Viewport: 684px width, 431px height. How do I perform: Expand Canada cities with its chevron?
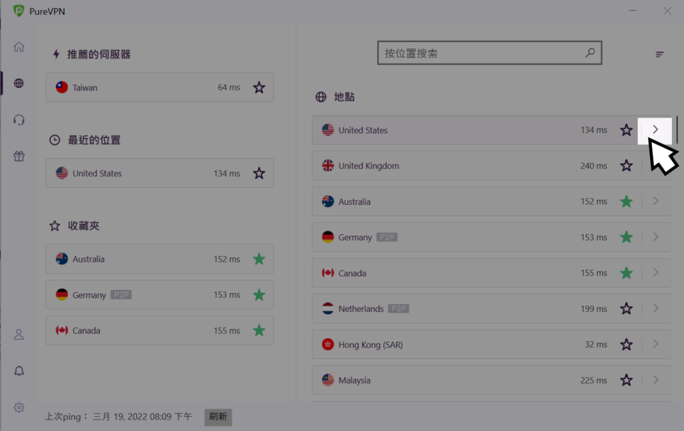click(x=656, y=273)
